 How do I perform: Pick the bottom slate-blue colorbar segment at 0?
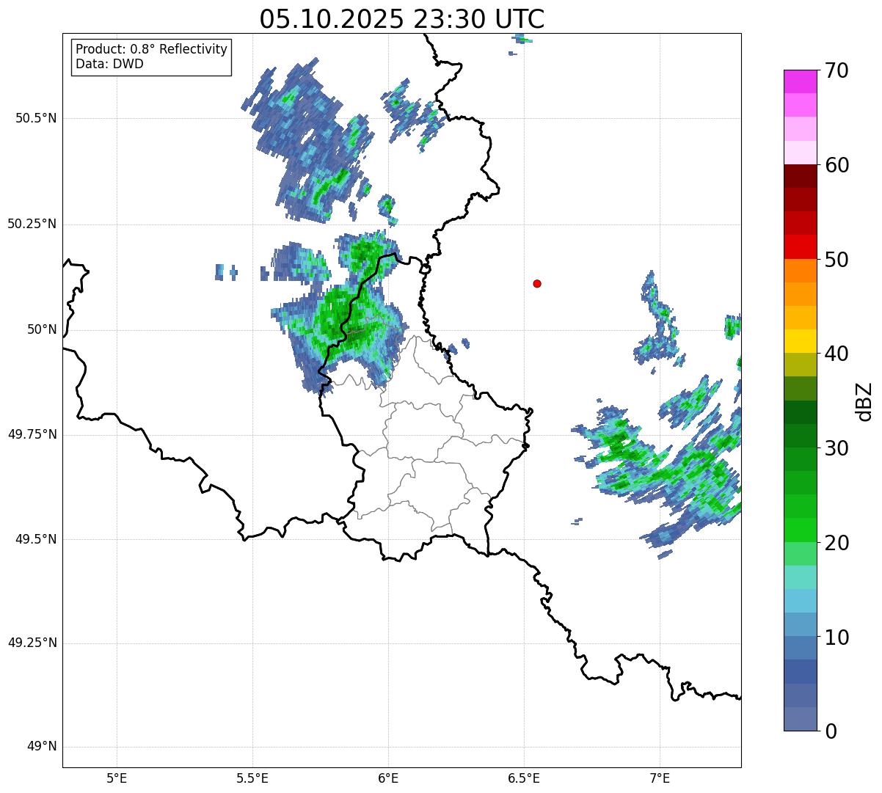pyautogui.click(x=801, y=720)
